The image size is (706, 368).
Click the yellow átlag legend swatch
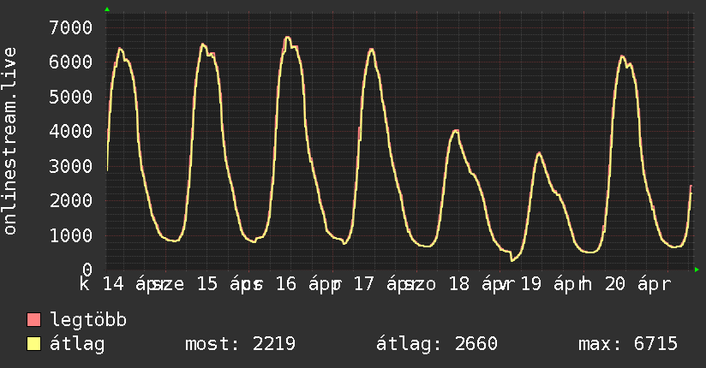click(x=34, y=344)
